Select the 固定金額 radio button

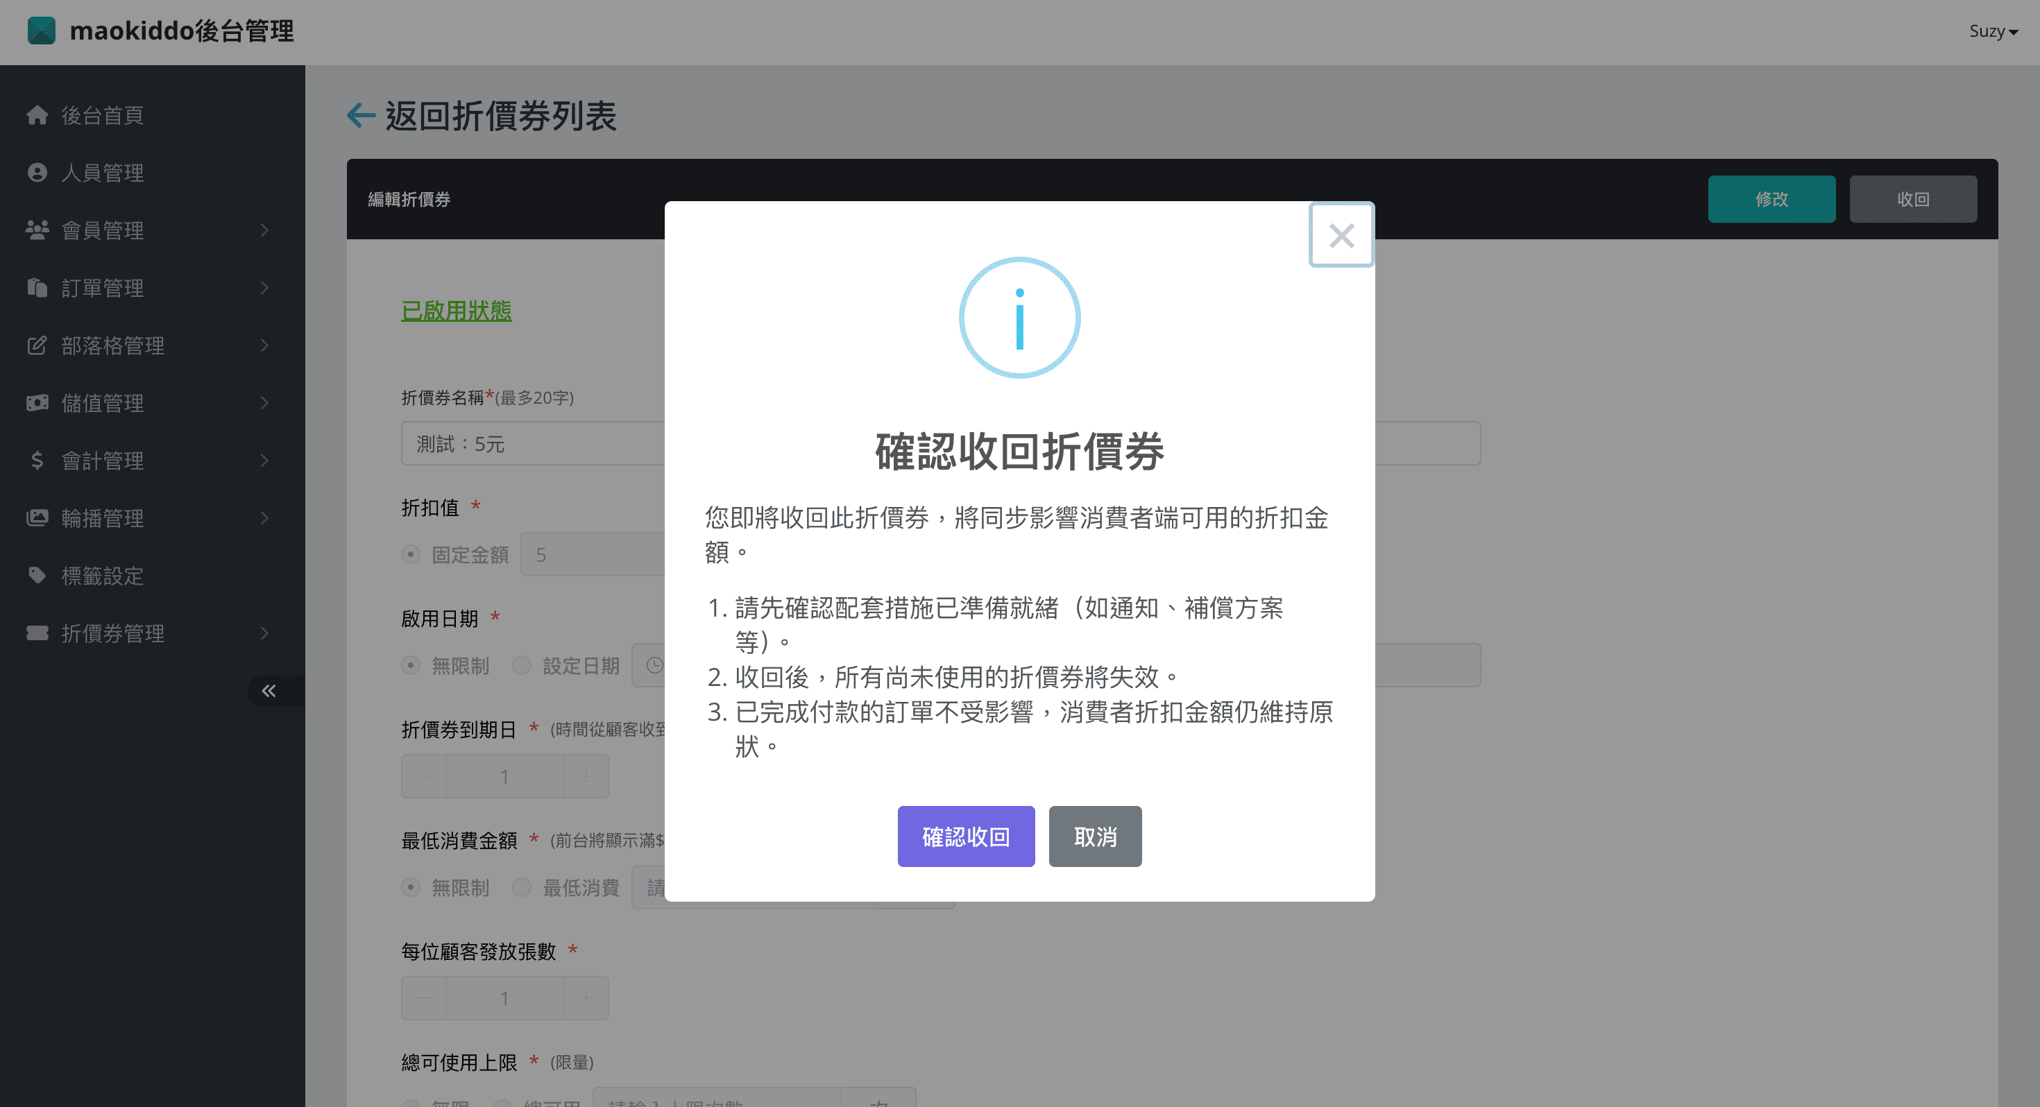click(410, 554)
